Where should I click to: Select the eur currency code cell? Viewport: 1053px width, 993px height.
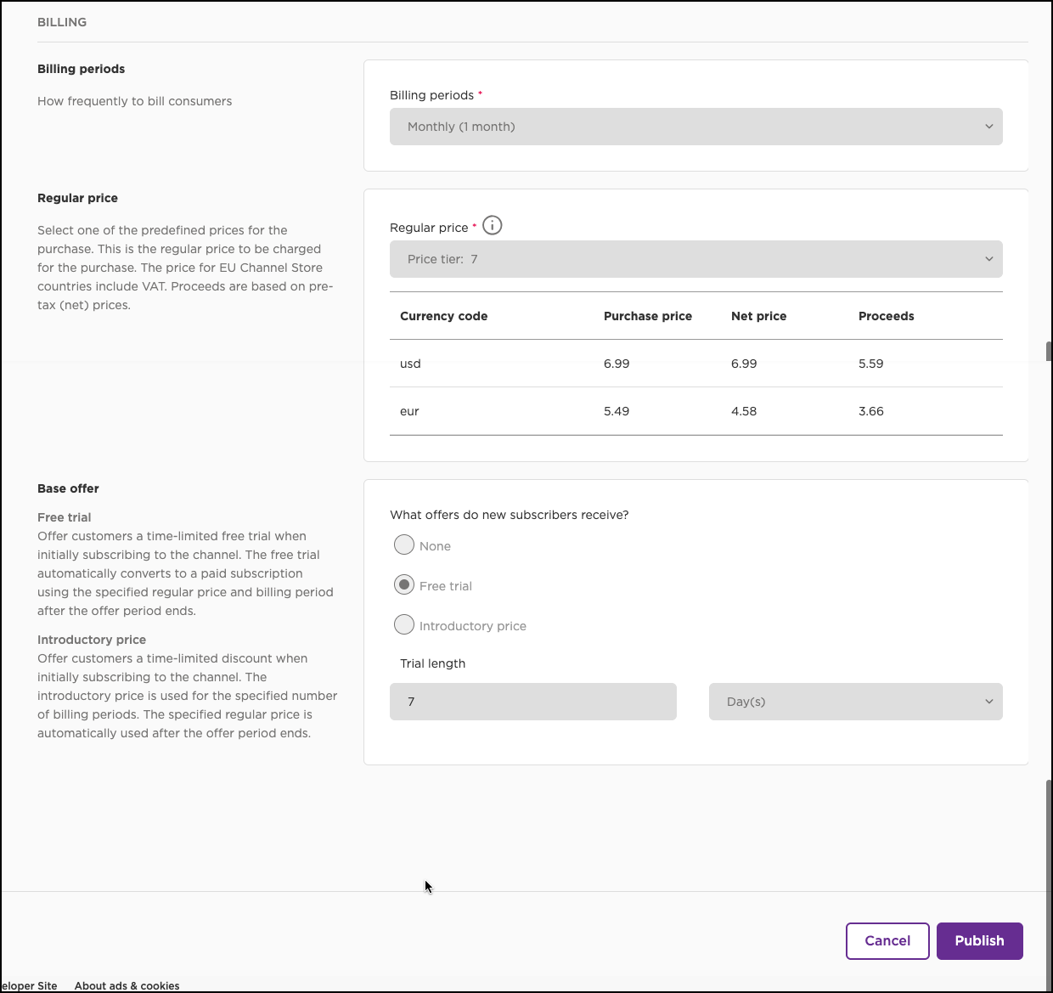click(409, 411)
